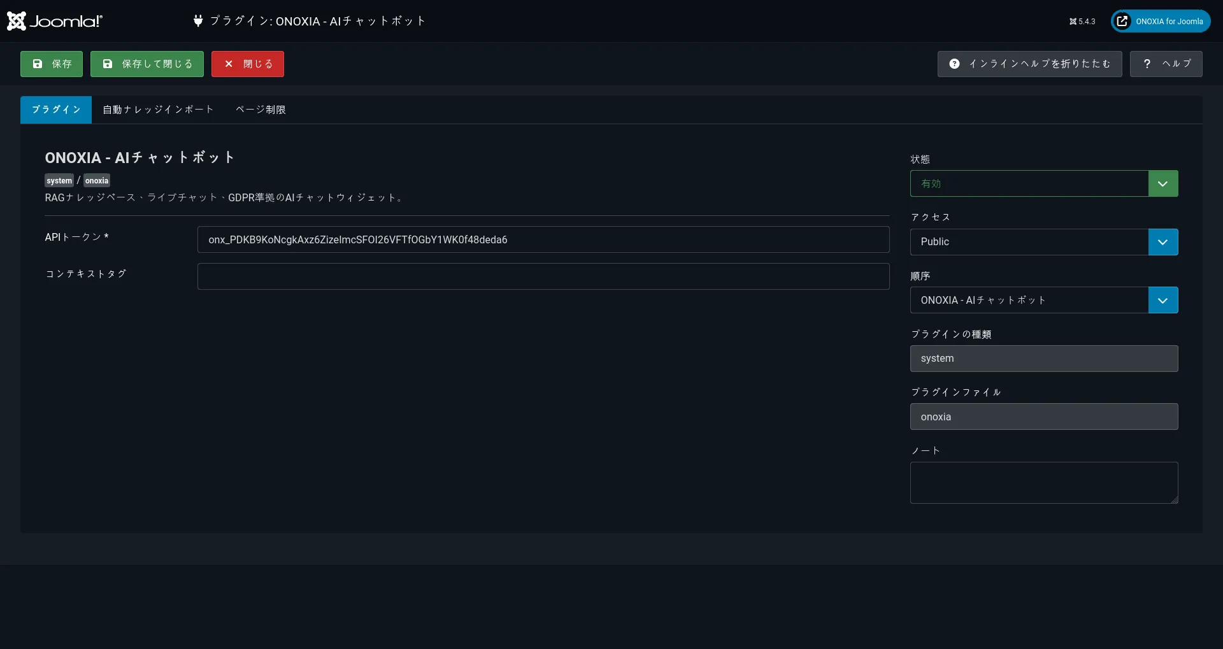Image resolution: width=1223 pixels, height=649 pixels.
Task: Click the APIトークン label
Action: 76,237
